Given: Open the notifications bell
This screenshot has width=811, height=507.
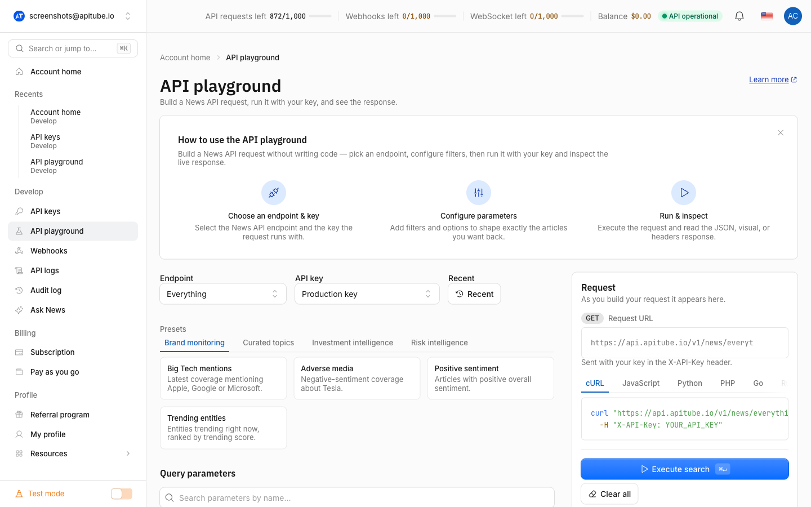Looking at the screenshot, I should click(739, 16).
